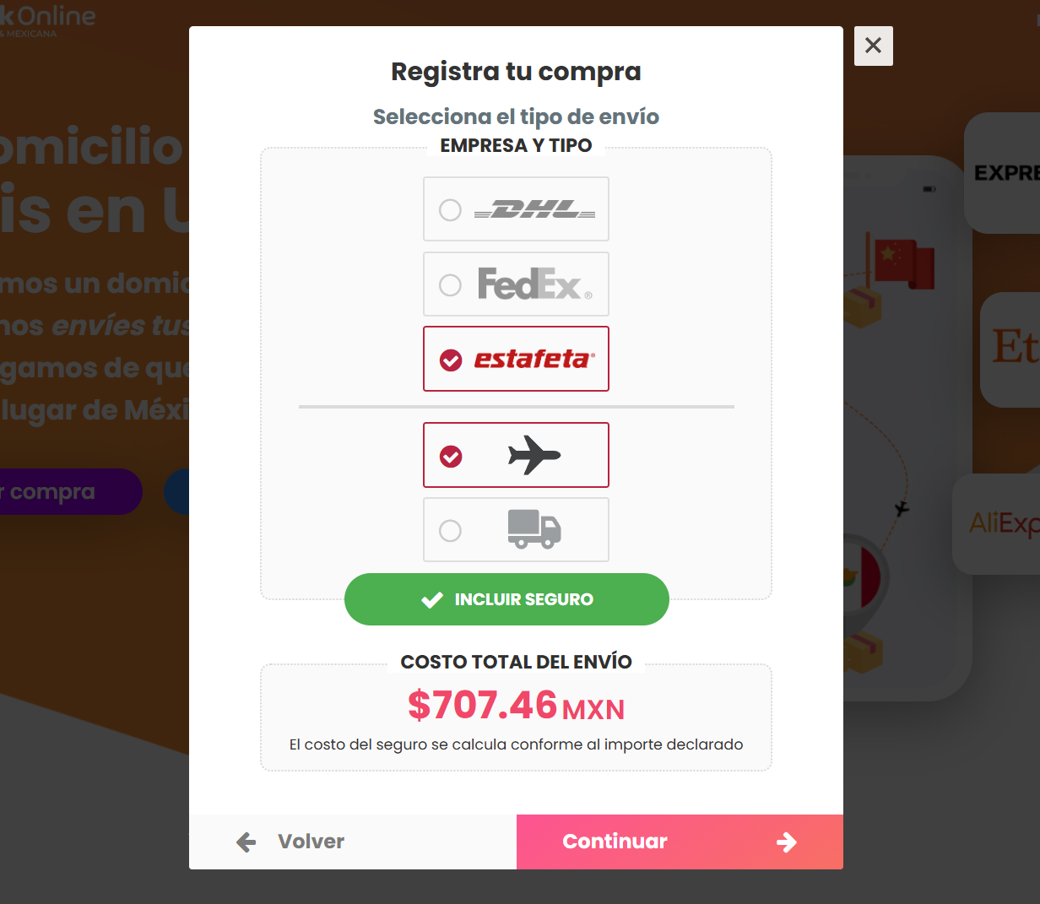
Task: Click the DHL logo
Action: pos(534,209)
